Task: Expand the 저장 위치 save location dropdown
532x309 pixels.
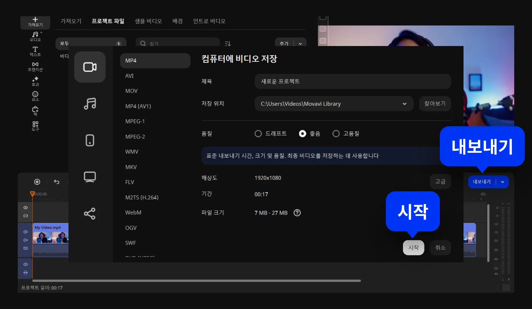Action: 405,104
